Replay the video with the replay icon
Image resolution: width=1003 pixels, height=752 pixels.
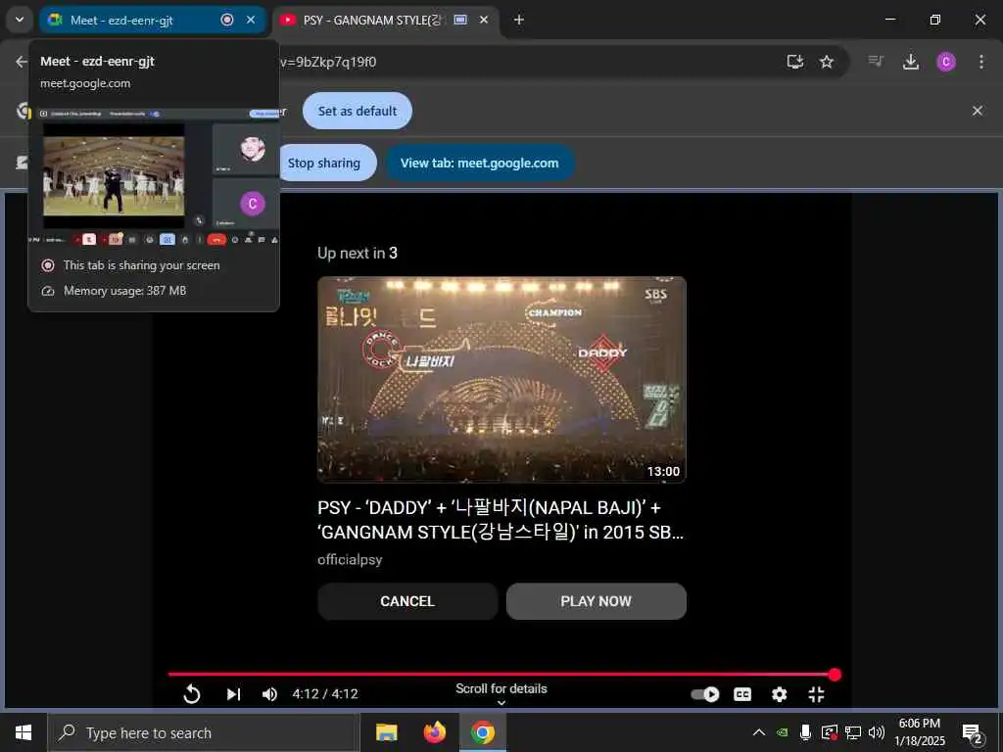[192, 694]
